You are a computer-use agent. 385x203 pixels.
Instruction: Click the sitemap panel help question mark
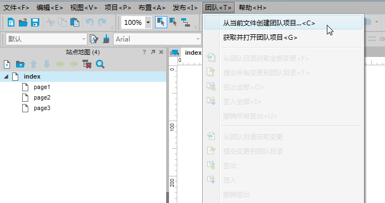(145, 52)
